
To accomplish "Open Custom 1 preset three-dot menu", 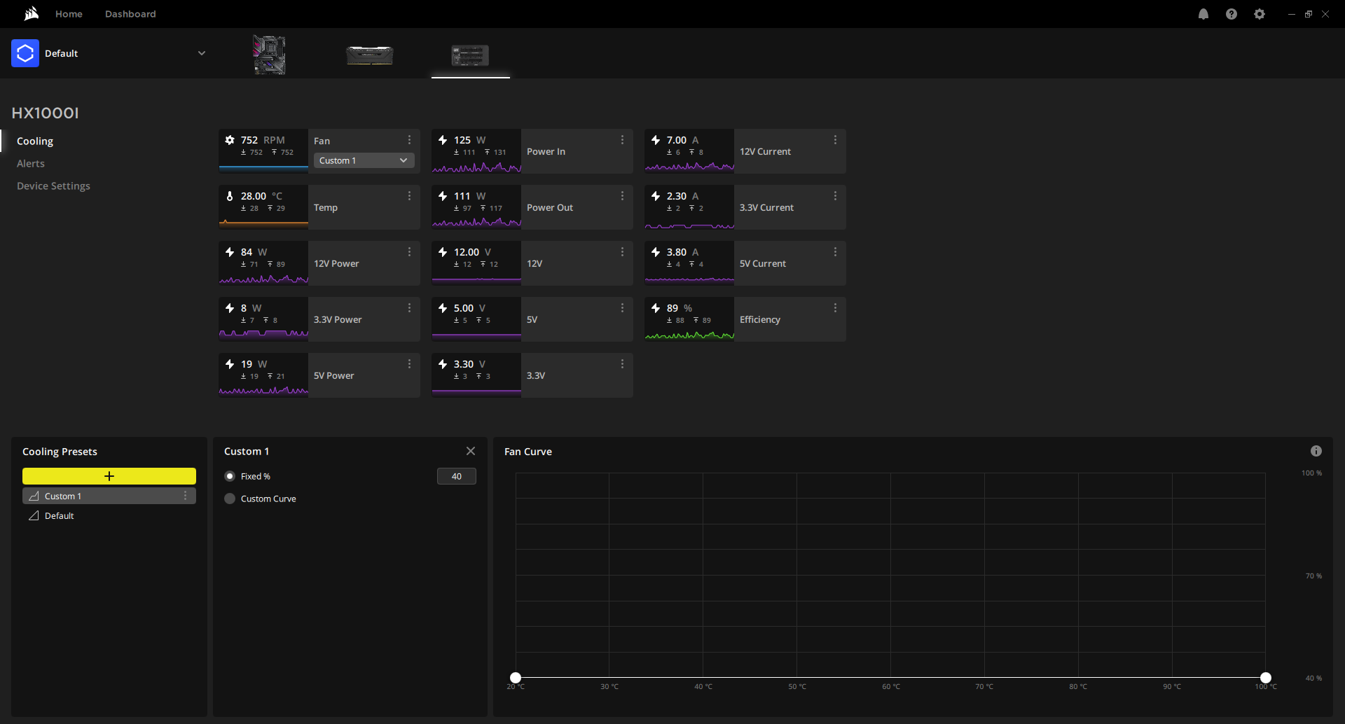I will click(185, 496).
